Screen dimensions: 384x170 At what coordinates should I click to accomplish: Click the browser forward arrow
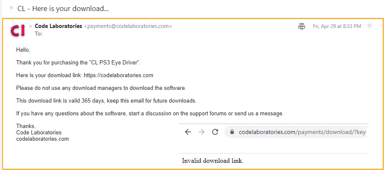[202, 132]
